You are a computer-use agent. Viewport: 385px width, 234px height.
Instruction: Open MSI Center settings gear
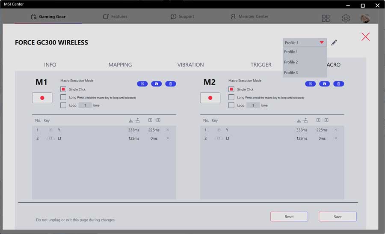(x=346, y=18)
